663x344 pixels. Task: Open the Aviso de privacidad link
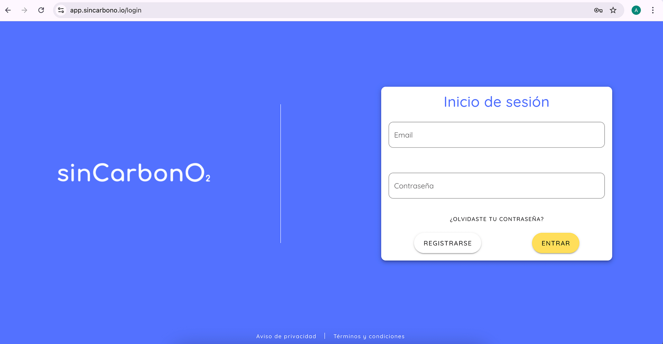coord(286,336)
